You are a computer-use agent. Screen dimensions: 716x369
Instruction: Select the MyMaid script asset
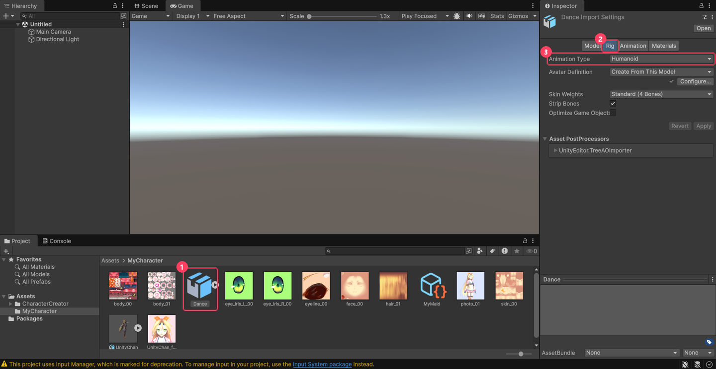point(432,289)
